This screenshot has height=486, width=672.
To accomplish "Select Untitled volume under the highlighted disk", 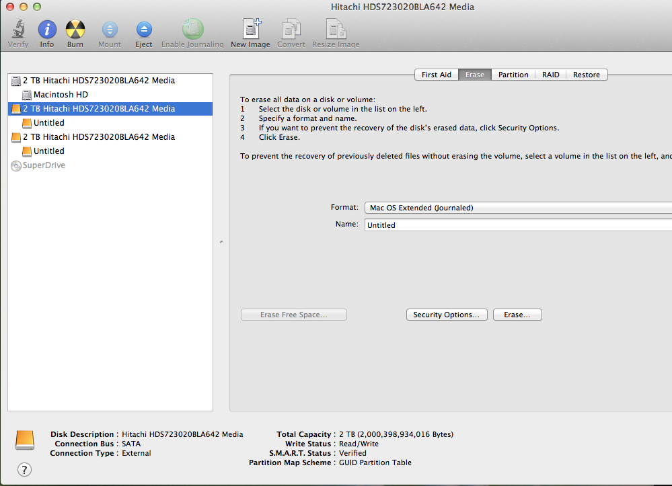I will (110, 123).
